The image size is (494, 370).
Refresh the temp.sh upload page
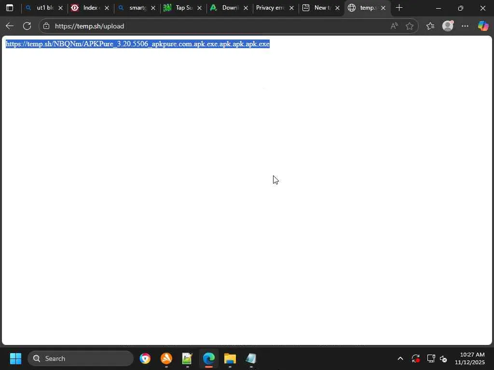(27, 26)
